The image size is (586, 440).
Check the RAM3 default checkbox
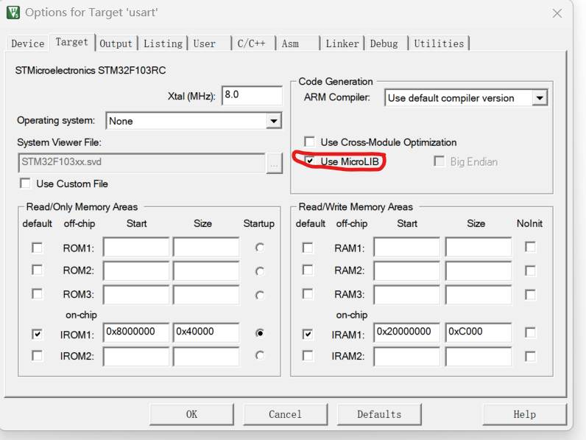pyautogui.click(x=308, y=294)
